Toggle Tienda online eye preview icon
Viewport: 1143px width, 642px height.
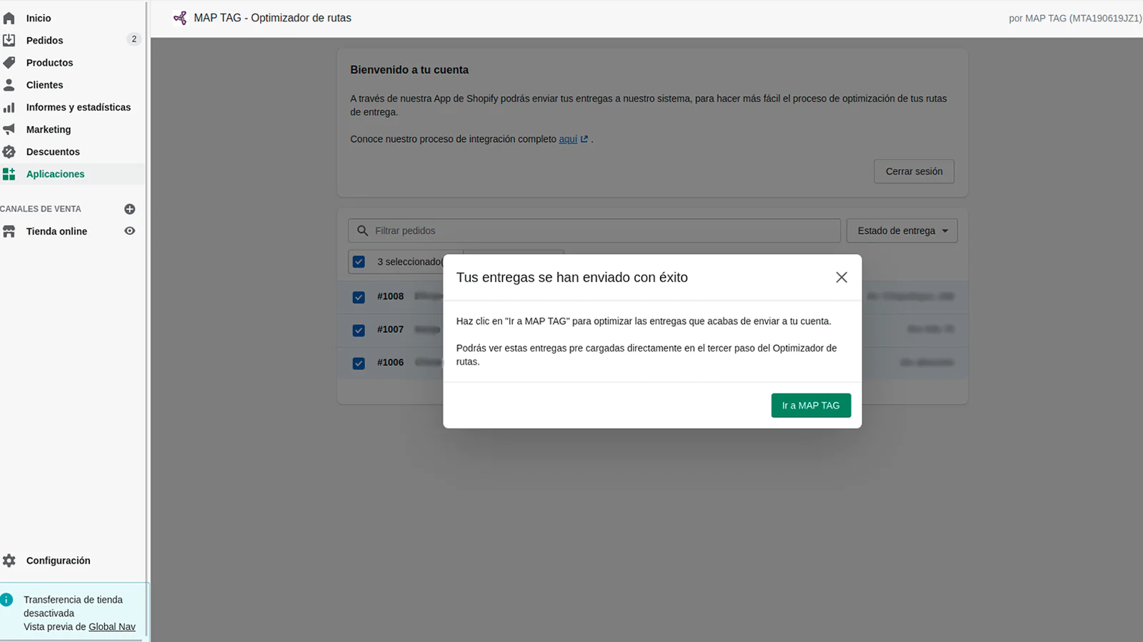coord(129,231)
